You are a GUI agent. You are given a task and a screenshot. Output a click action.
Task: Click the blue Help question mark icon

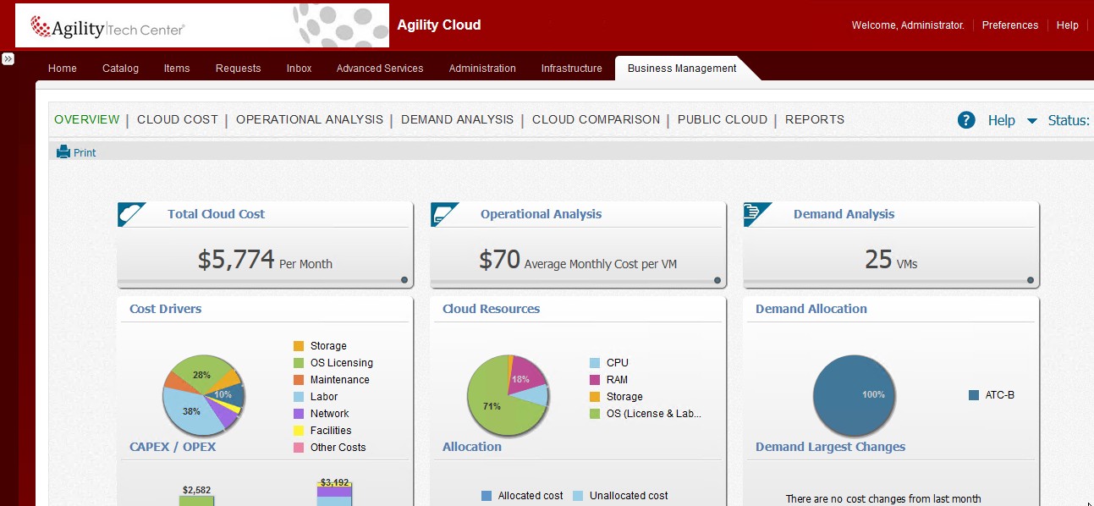966,120
